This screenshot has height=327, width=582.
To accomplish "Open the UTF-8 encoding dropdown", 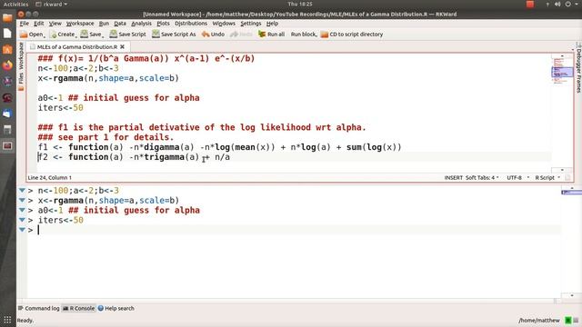I will tap(518, 178).
